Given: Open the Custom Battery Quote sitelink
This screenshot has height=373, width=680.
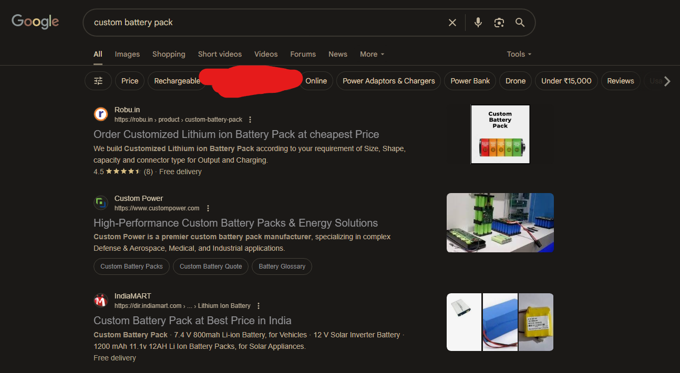Looking at the screenshot, I should pyautogui.click(x=211, y=267).
